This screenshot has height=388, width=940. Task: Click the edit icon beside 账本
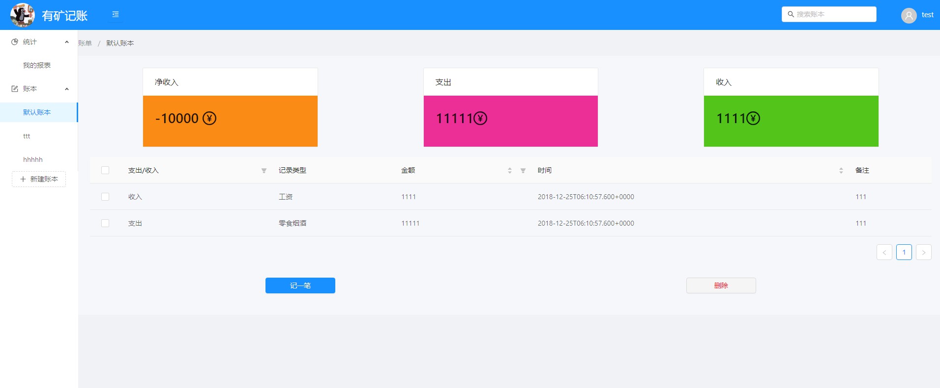point(15,89)
